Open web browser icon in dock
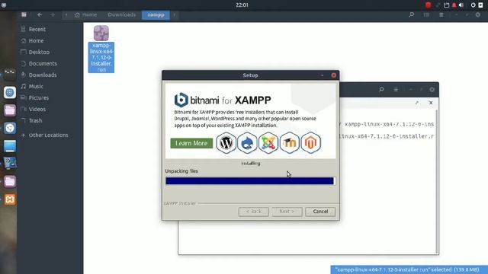 pos(10,93)
